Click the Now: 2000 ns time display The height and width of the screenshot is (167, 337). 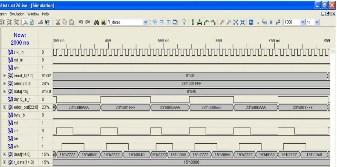tap(20, 39)
